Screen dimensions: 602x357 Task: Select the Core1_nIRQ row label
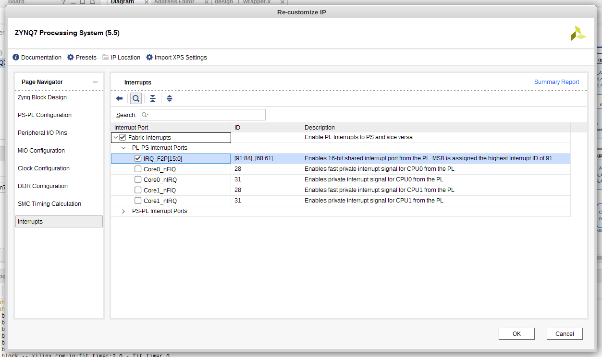(x=160, y=201)
